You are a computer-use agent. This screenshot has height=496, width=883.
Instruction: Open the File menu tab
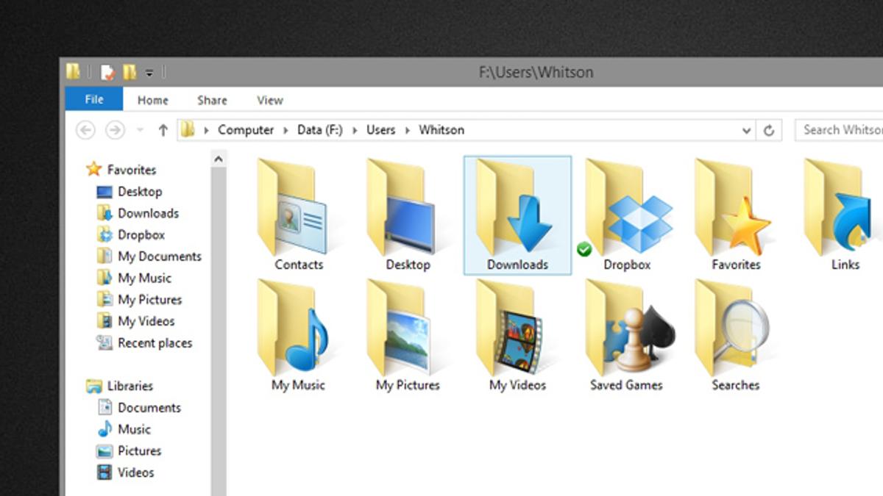[94, 100]
